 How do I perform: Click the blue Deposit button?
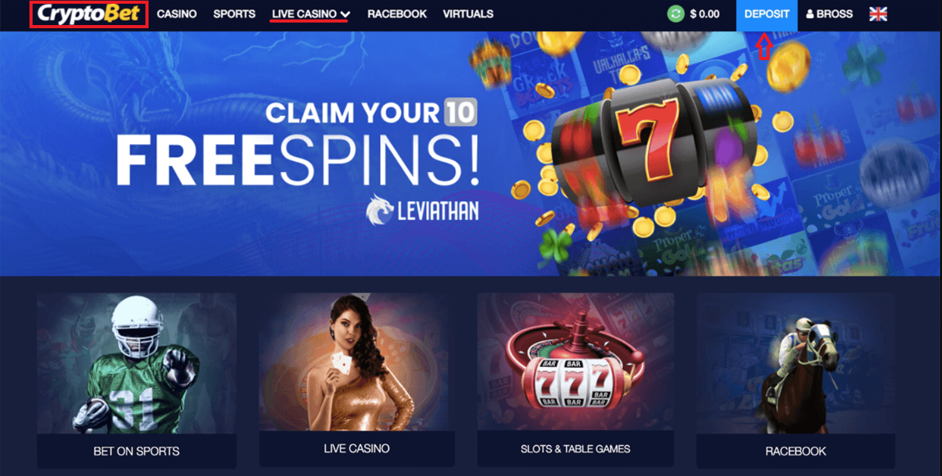coord(767,14)
